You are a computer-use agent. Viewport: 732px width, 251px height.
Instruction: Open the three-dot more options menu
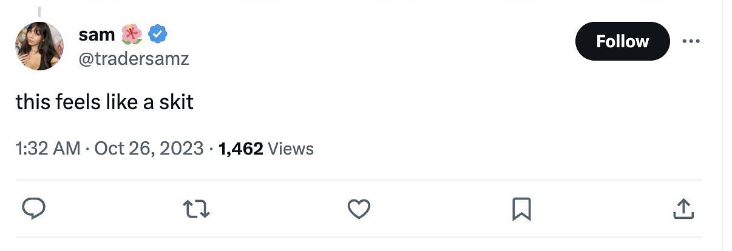pyautogui.click(x=691, y=41)
